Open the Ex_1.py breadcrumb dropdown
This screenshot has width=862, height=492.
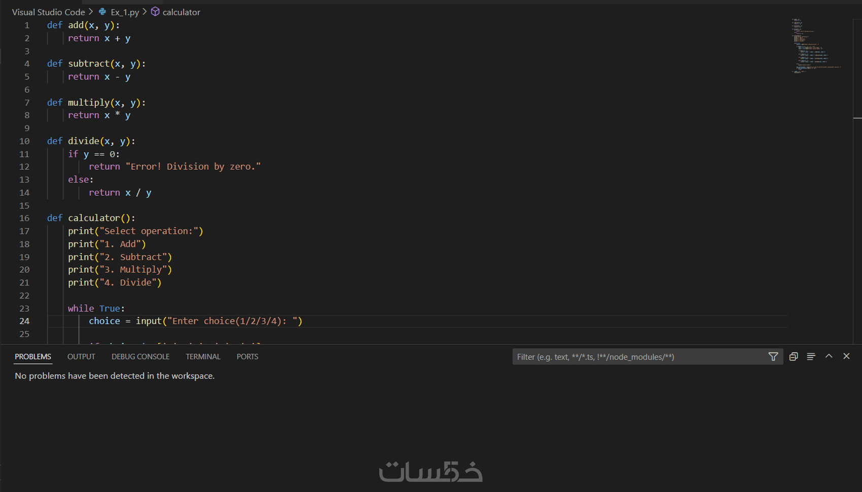coord(125,12)
